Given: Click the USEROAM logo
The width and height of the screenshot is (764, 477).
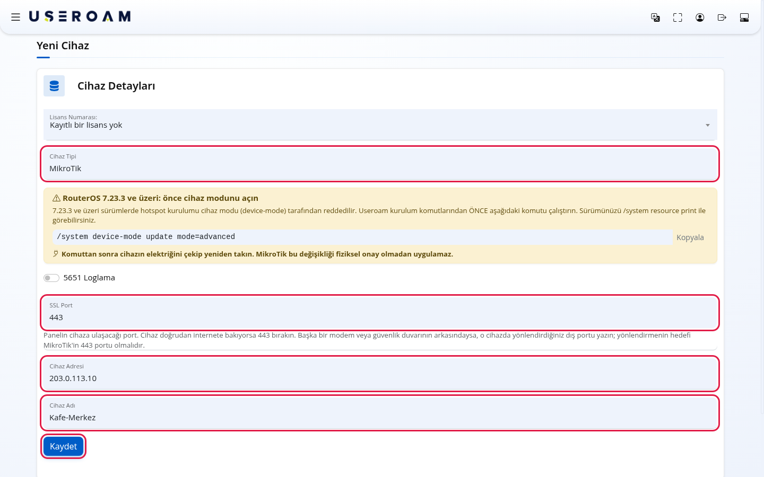Looking at the screenshot, I should (x=80, y=17).
